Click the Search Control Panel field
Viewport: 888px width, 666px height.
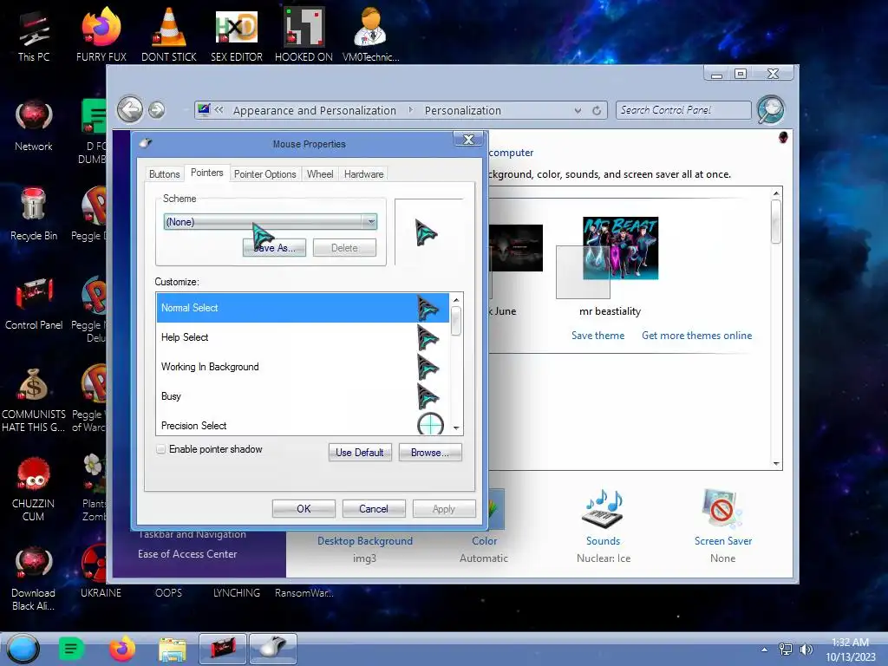(x=683, y=110)
